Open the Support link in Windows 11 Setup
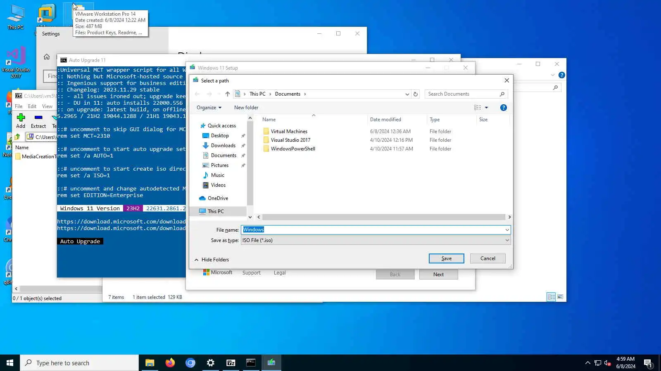The image size is (661, 371). [x=251, y=273]
